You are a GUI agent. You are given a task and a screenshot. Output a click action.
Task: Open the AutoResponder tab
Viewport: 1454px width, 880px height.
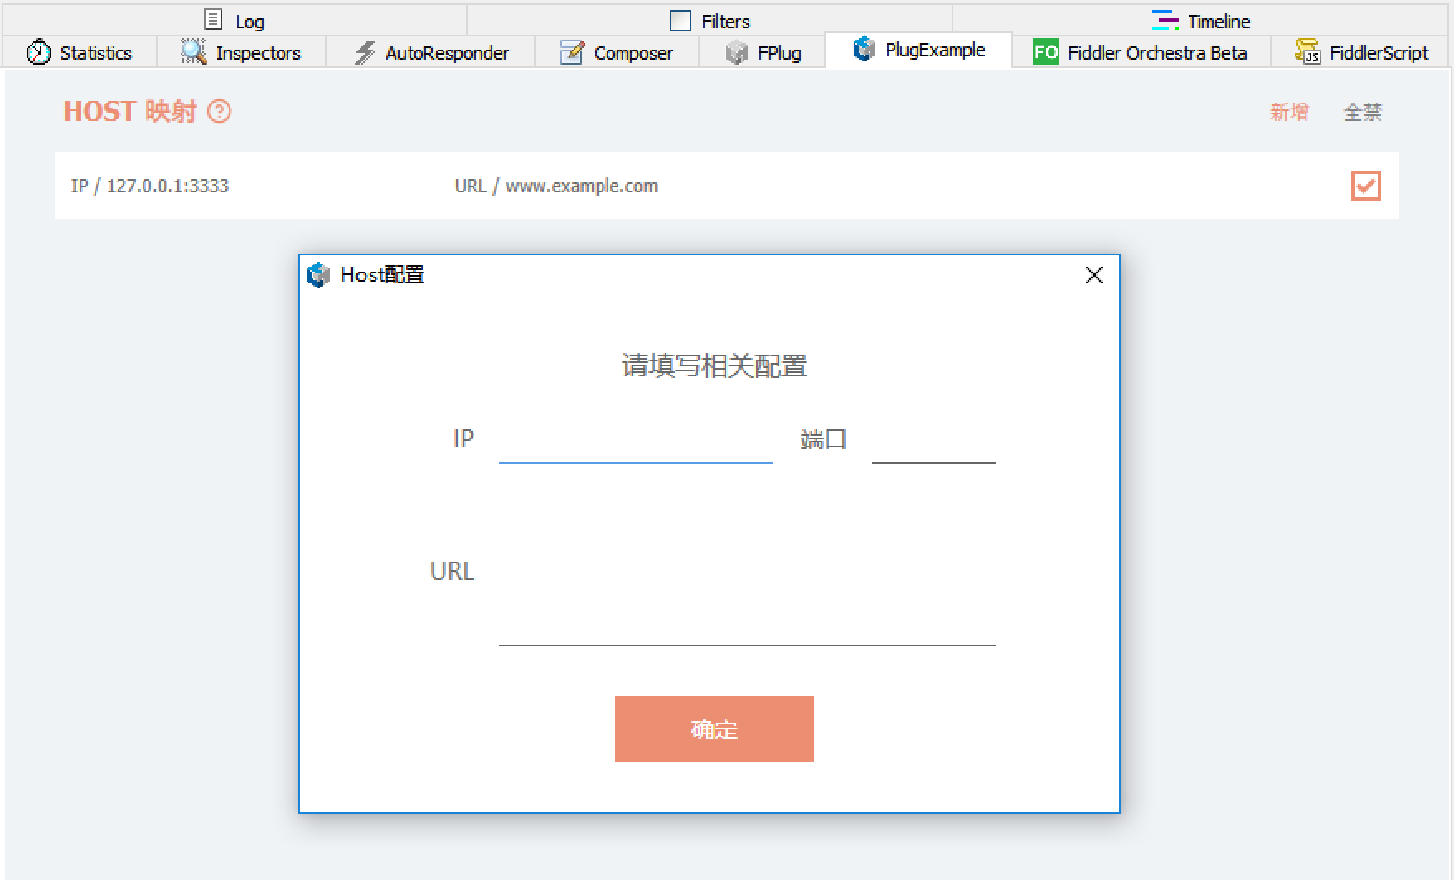[x=430, y=52]
